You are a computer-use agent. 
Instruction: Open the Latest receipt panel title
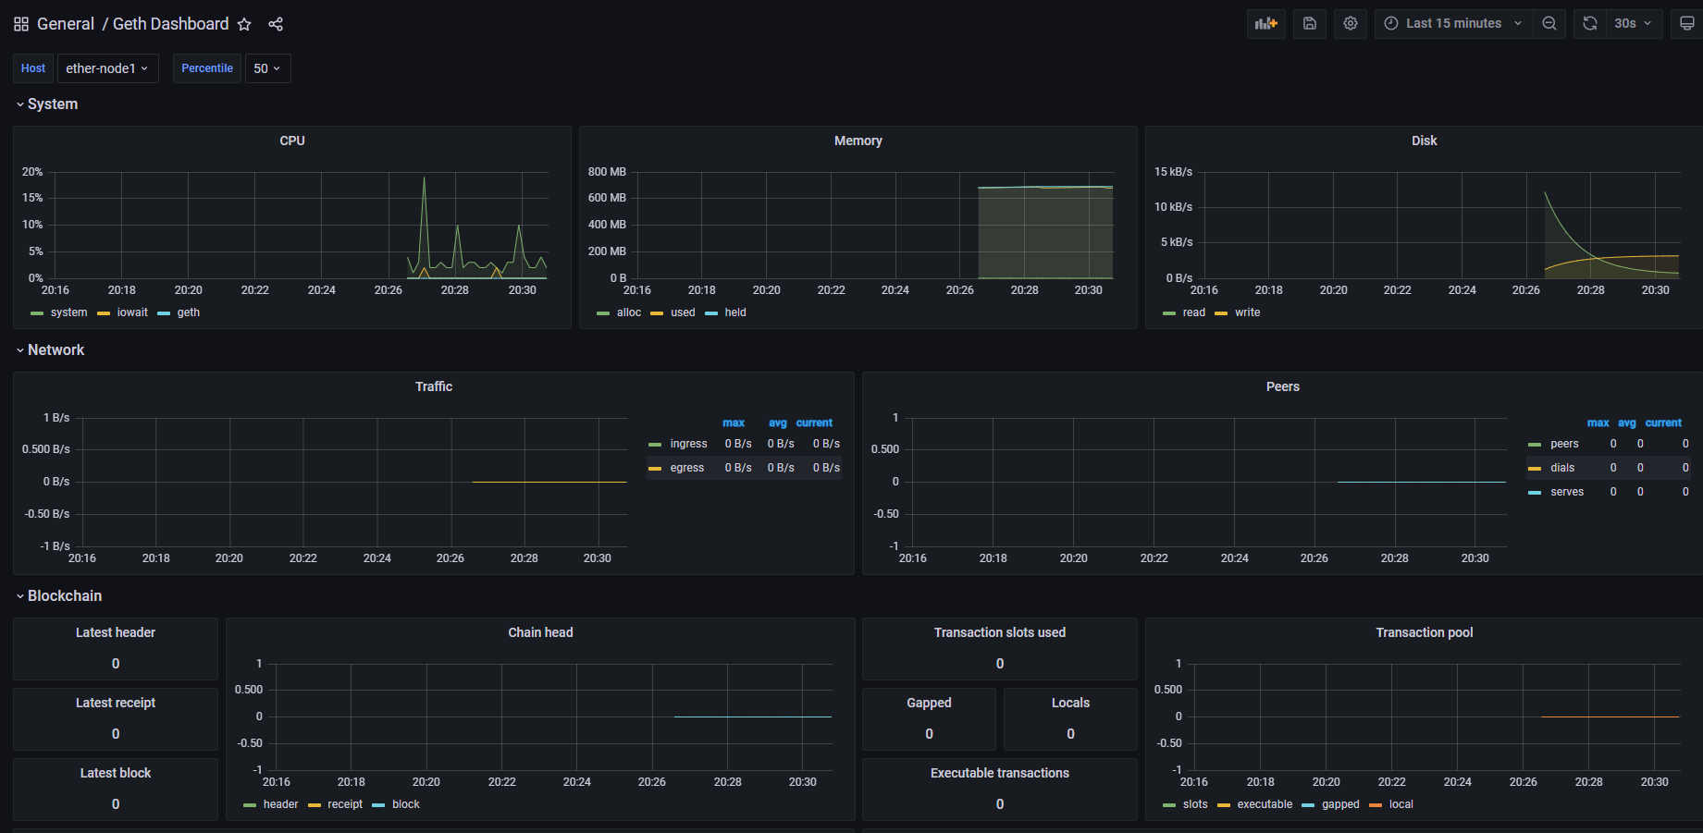(116, 703)
